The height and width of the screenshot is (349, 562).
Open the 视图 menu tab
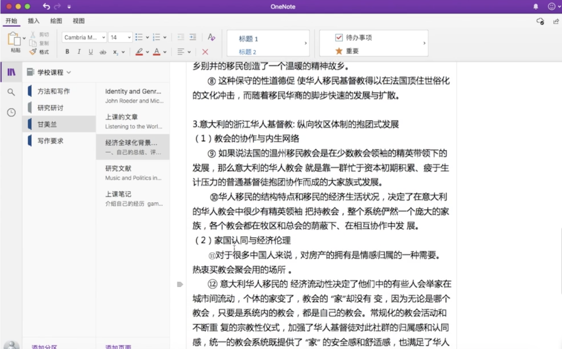click(79, 21)
